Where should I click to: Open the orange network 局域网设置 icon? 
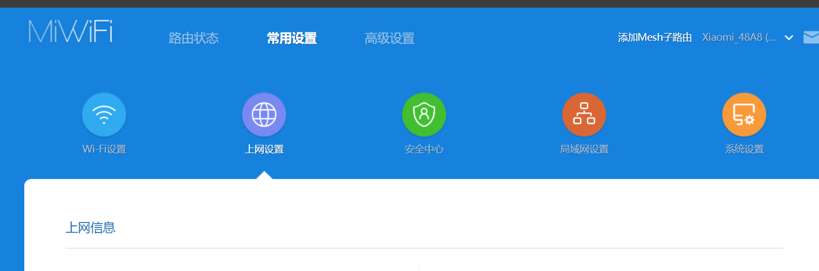(584, 115)
